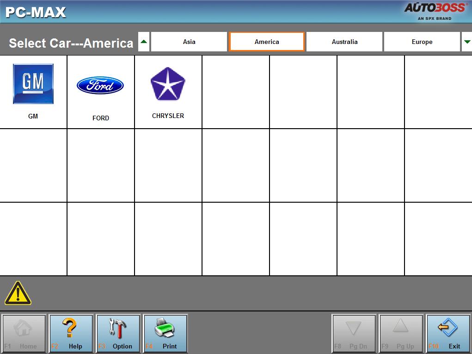This screenshot has width=472, height=354.
Task: Click the Help question mark button
Action: [71, 334]
